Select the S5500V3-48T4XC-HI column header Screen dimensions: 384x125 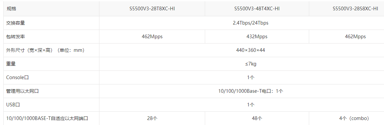[257, 9]
